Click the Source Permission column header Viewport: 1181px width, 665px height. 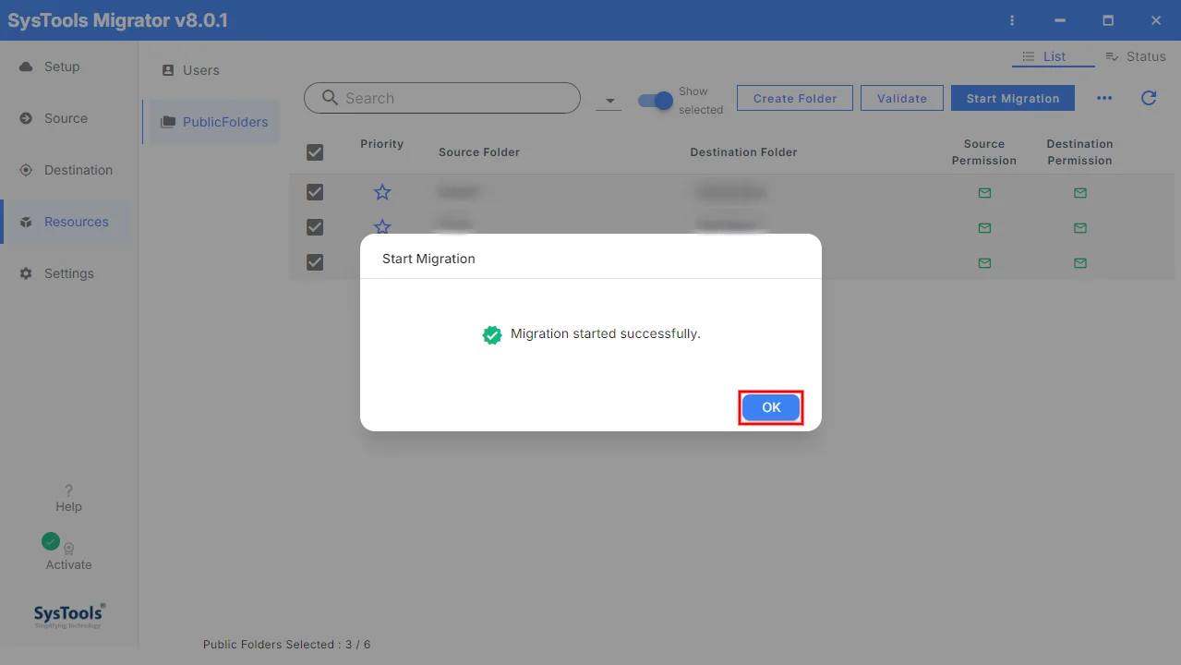pos(984,152)
